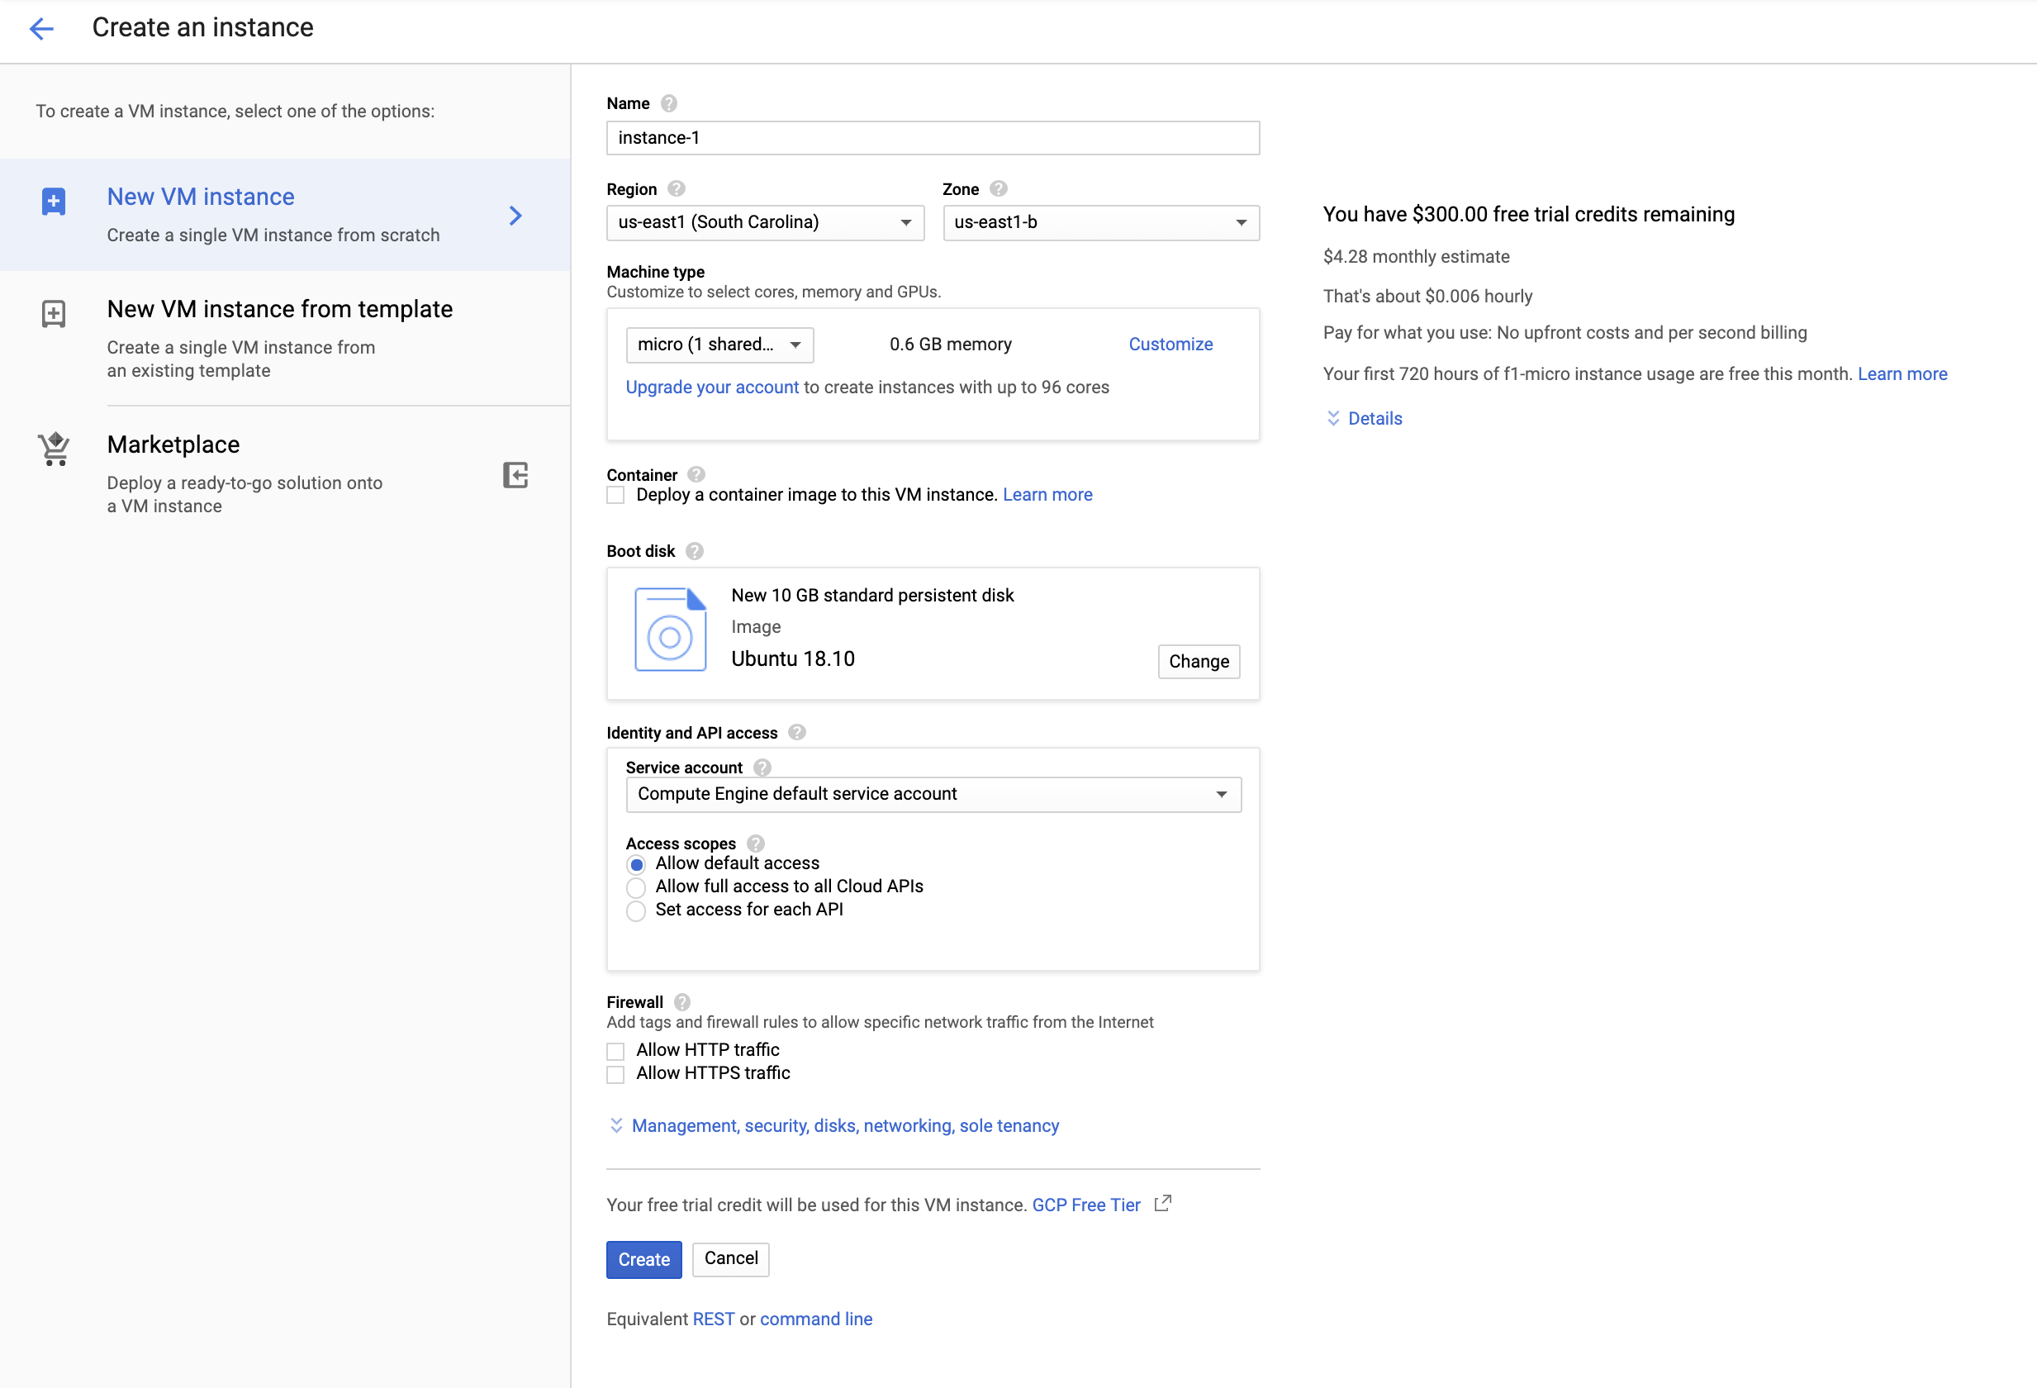Click the Marketplace shopping cart icon

tap(54, 449)
